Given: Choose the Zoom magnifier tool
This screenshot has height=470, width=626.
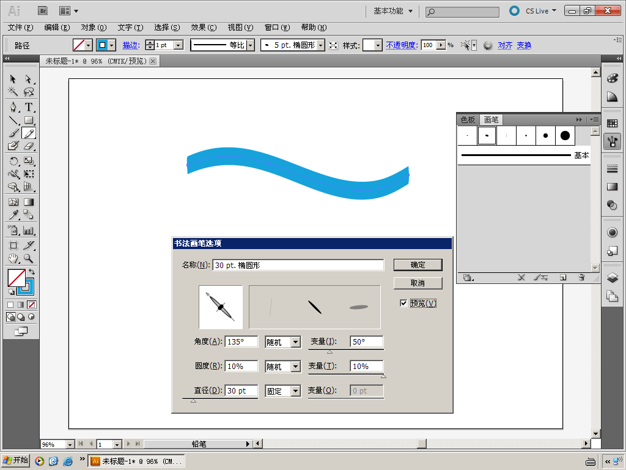Looking at the screenshot, I should 29,258.
